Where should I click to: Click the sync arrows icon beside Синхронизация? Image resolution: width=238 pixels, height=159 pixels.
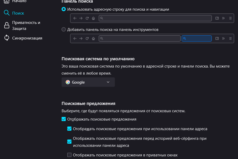click(7, 38)
